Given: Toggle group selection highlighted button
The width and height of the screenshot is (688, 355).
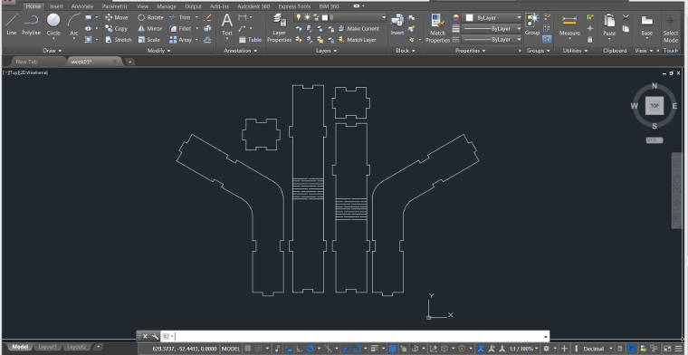Looking at the screenshot, I should pos(547,40).
